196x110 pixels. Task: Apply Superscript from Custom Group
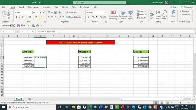[x=185, y=15]
